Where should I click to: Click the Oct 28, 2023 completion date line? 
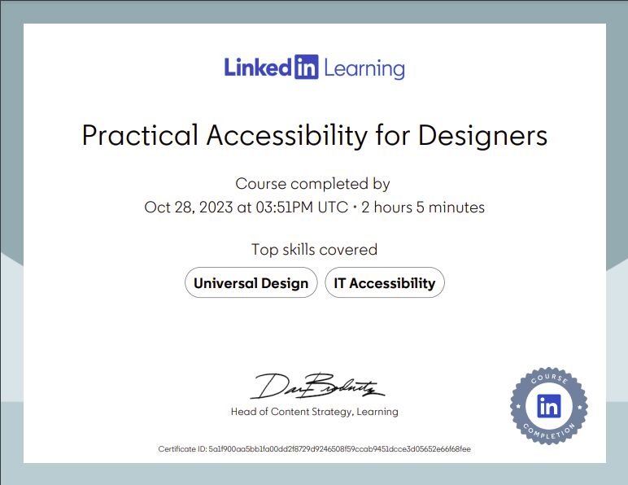pos(314,207)
